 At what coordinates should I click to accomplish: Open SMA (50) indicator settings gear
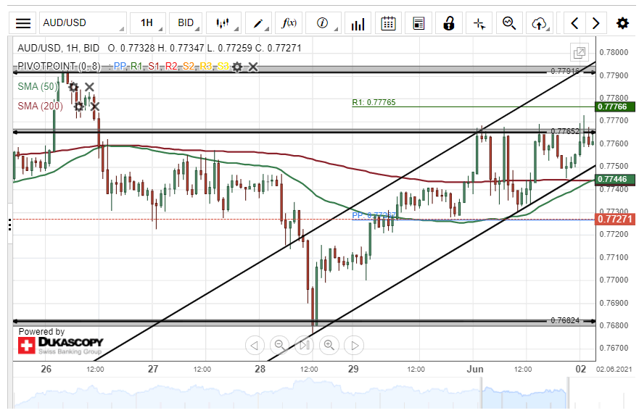click(x=73, y=87)
